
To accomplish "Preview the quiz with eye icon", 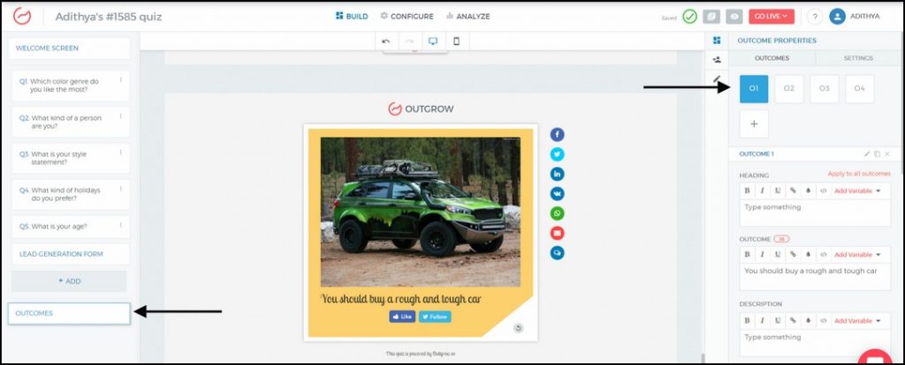I will [x=734, y=17].
